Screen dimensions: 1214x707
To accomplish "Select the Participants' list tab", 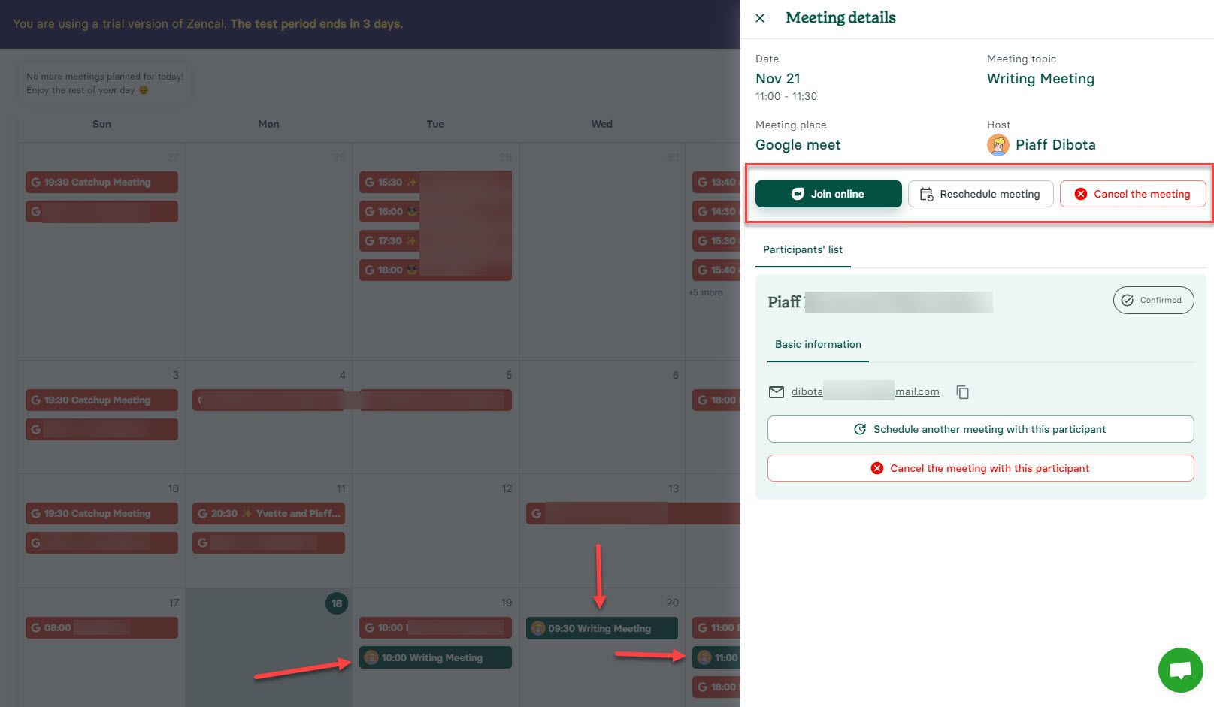I will (x=802, y=250).
